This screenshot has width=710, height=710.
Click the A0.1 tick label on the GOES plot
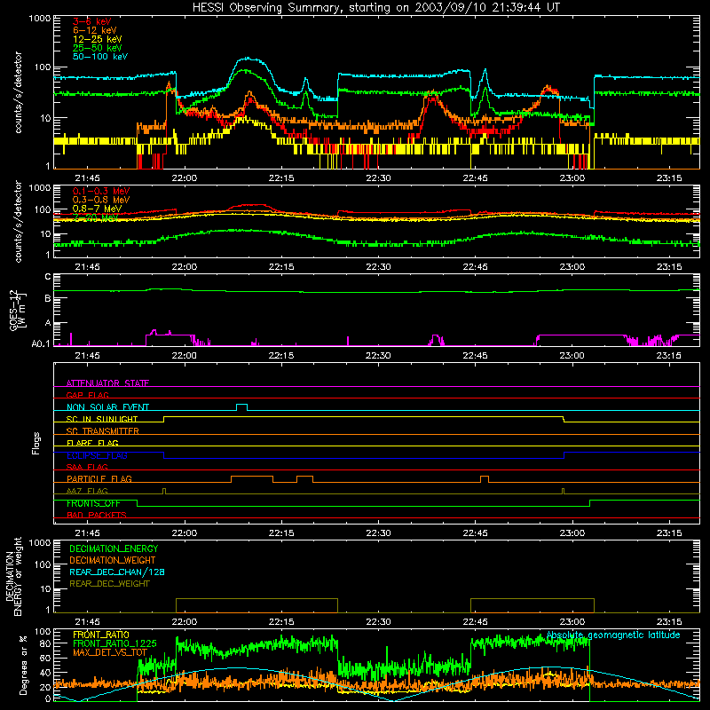(x=41, y=344)
